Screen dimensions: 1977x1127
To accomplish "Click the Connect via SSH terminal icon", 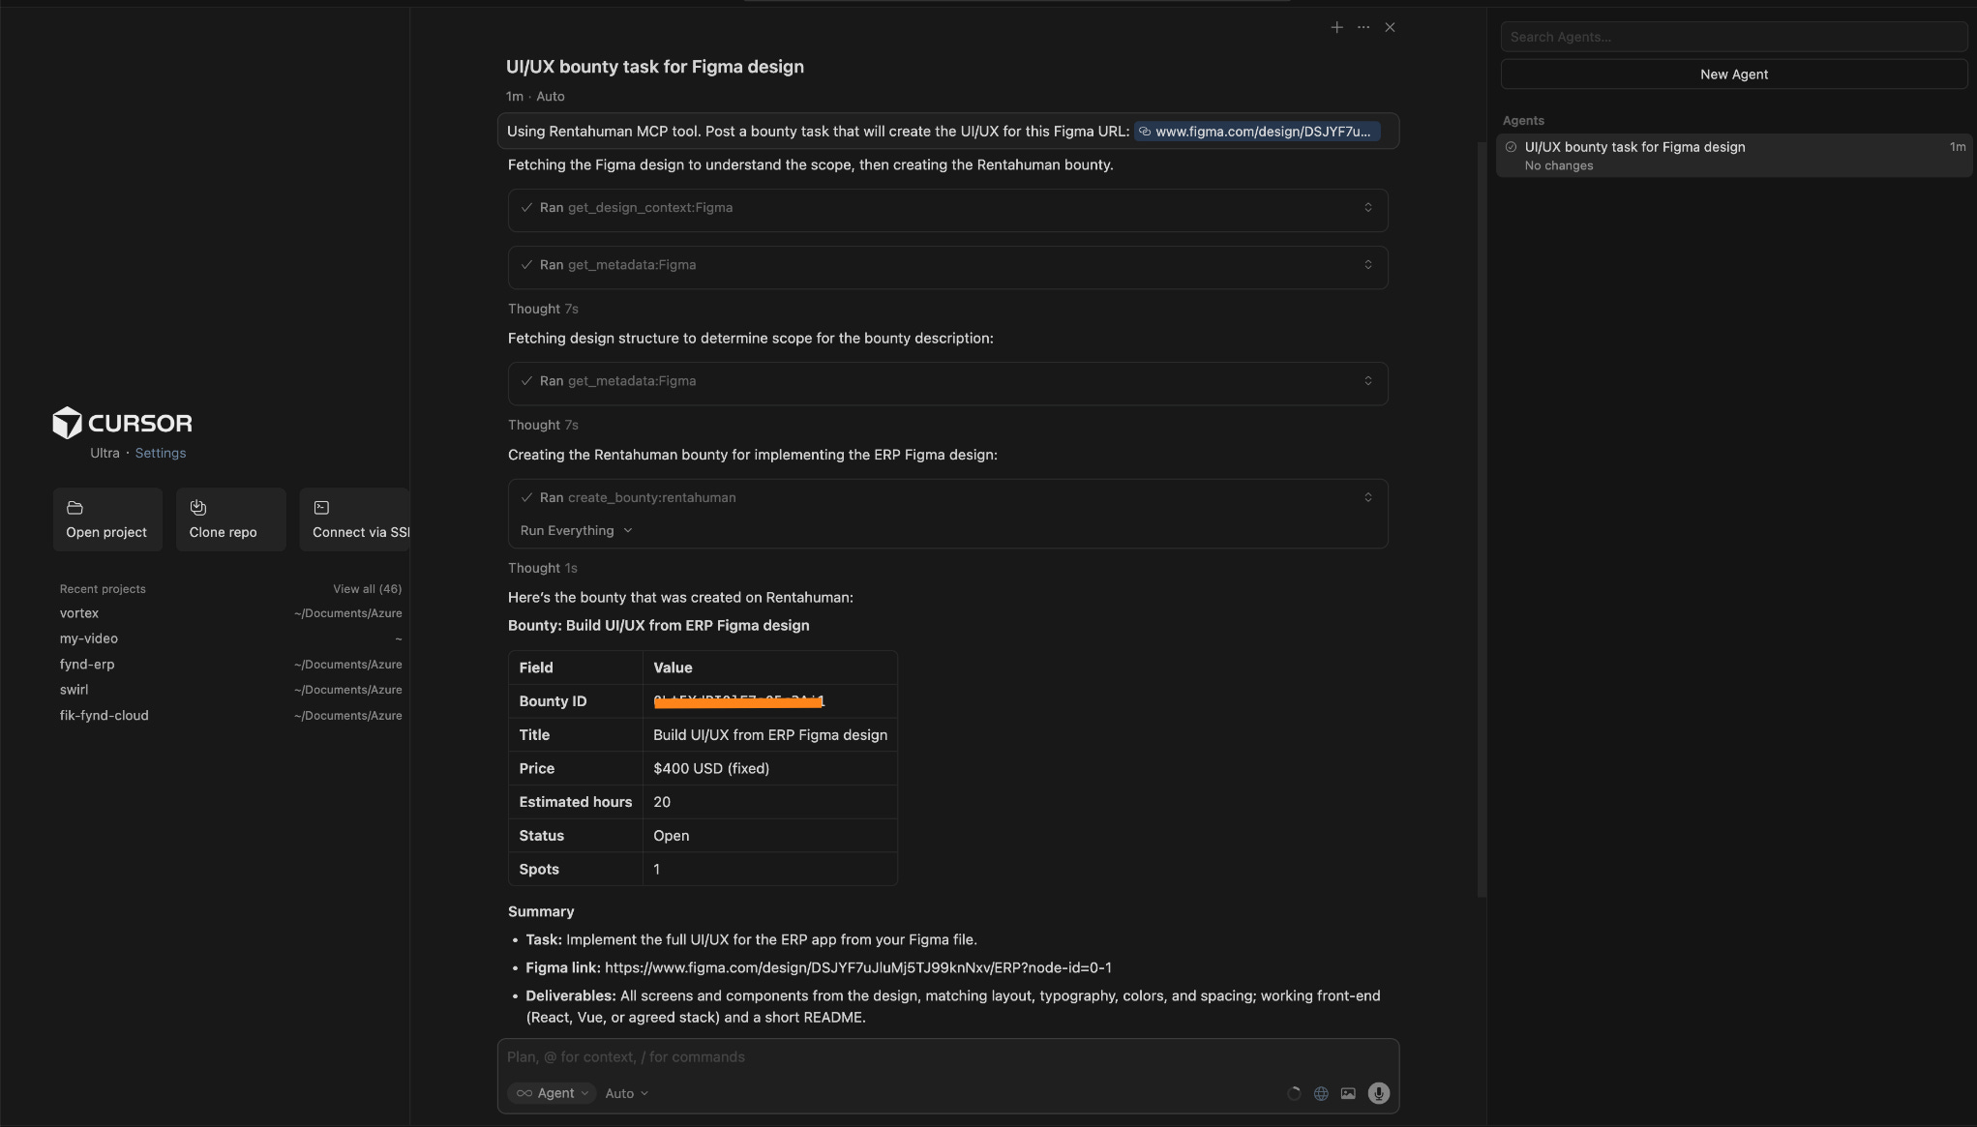I will pos(322,508).
